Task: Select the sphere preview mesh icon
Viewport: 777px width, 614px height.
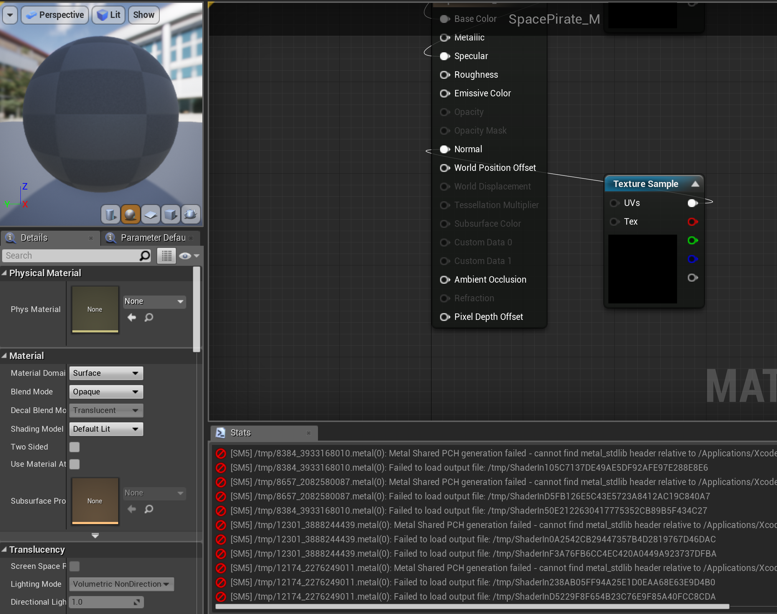Action: [130, 215]
